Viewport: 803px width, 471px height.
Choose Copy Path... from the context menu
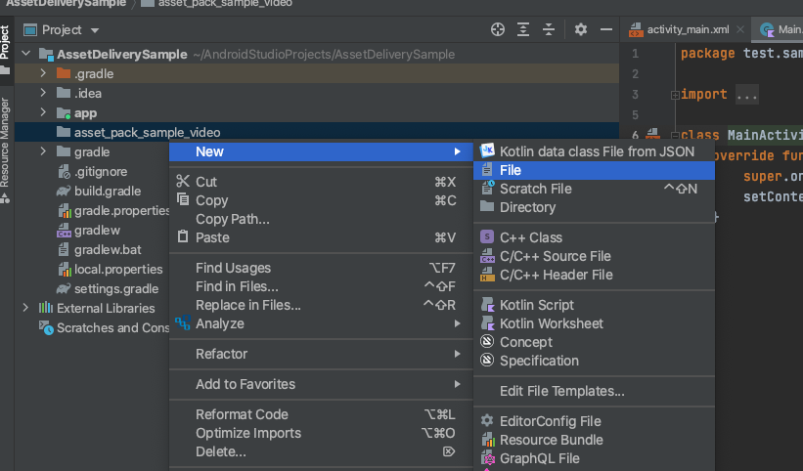pos(321,219)
